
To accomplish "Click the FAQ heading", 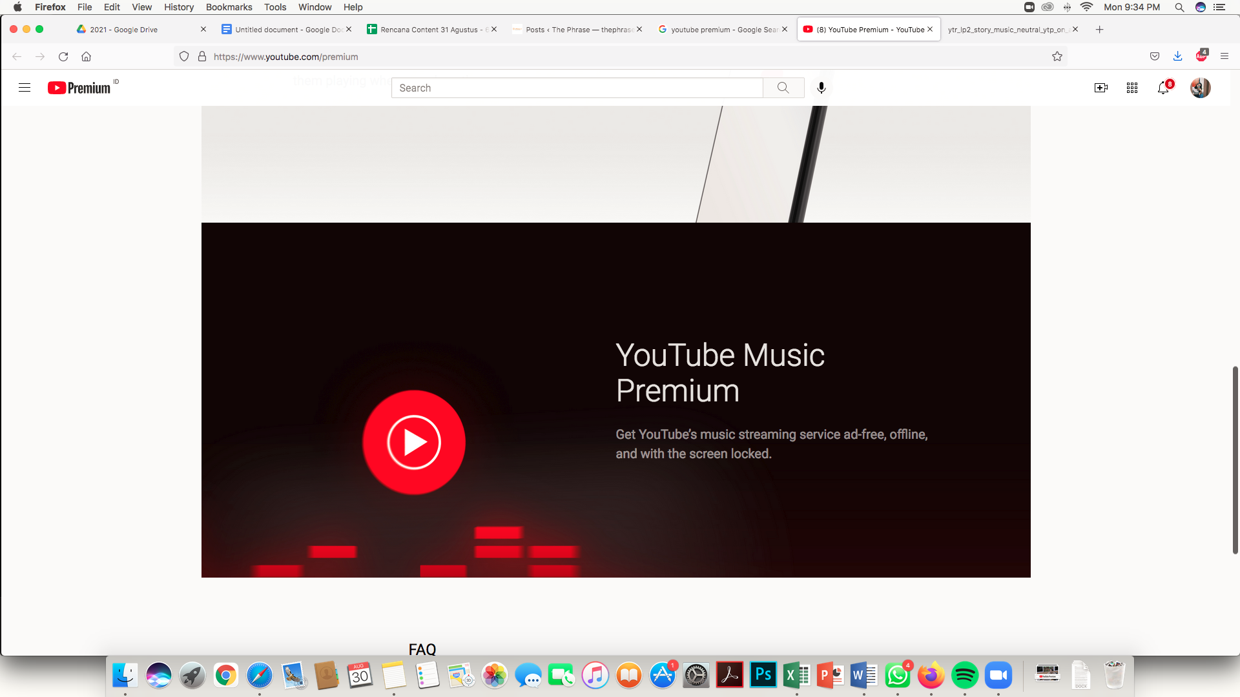I will 422,649.
